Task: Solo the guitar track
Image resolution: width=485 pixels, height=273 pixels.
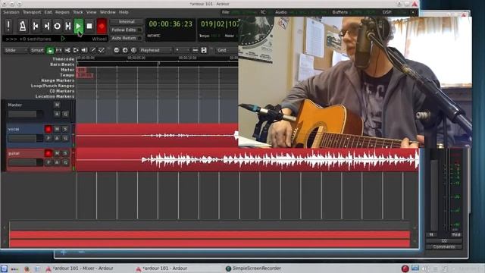Action: pos(65,153)
